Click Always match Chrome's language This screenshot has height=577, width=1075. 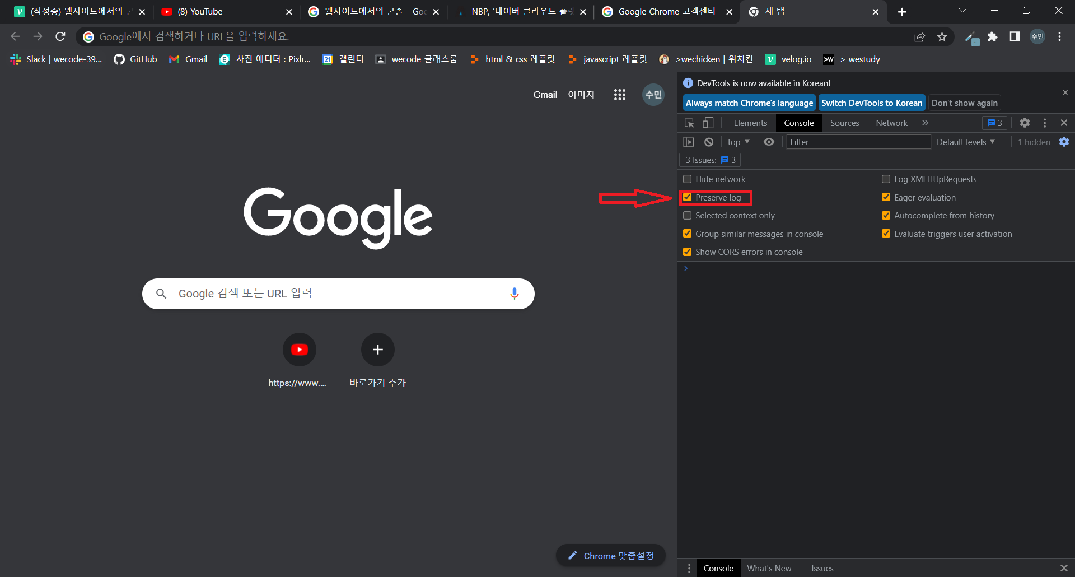coord(749,103)
